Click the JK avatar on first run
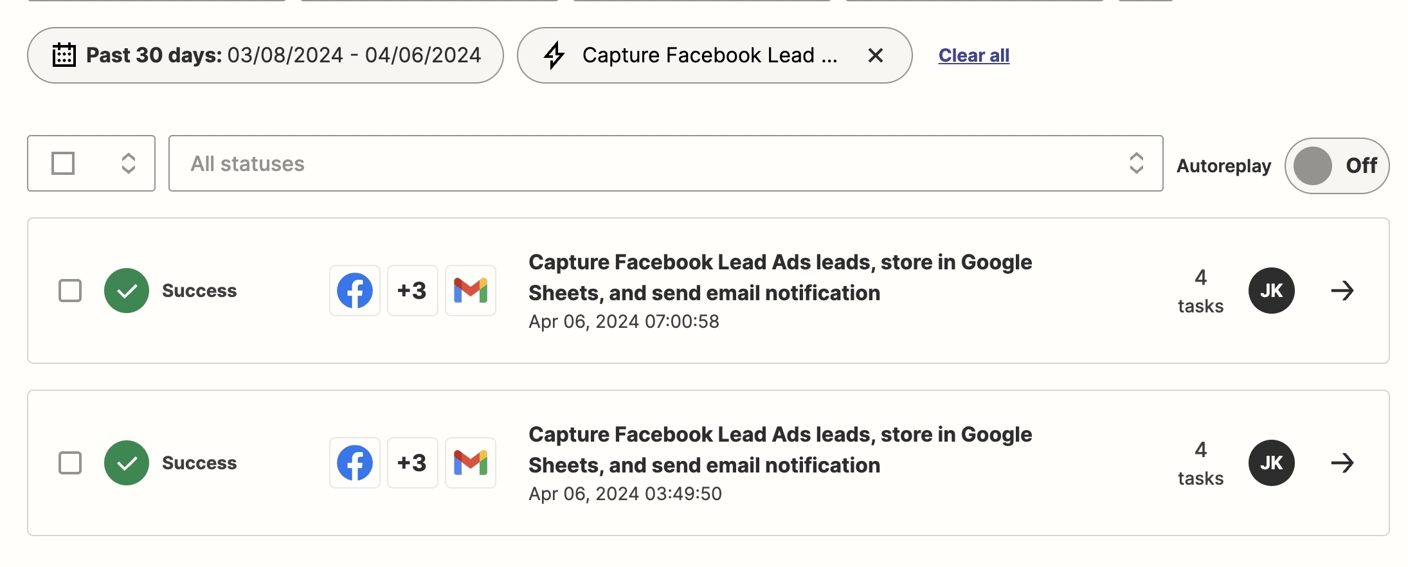Image resolution: width=1408 pixels, height=567 pixels. (1271, 291)
